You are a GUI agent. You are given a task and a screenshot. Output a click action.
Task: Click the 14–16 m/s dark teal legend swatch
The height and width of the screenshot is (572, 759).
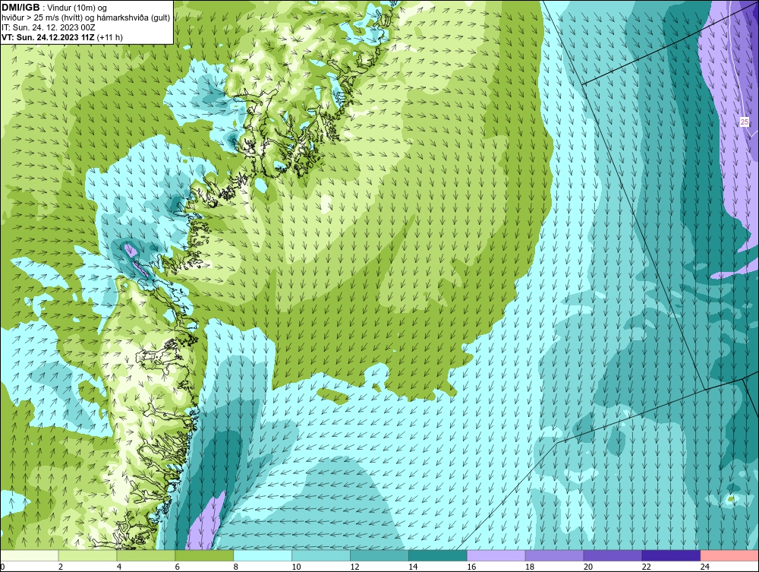[438, 556]
